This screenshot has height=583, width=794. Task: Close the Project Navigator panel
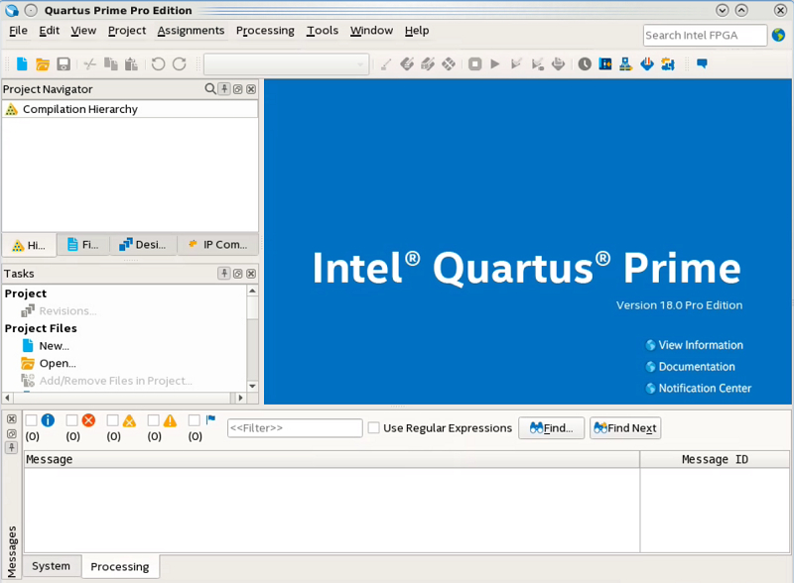click(251, 89)
